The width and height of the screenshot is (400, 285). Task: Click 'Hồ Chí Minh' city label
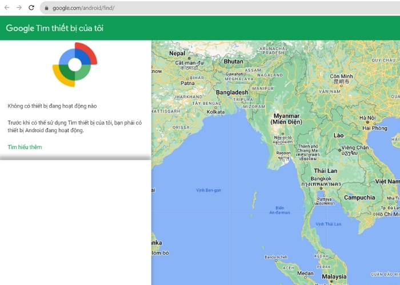388,214
